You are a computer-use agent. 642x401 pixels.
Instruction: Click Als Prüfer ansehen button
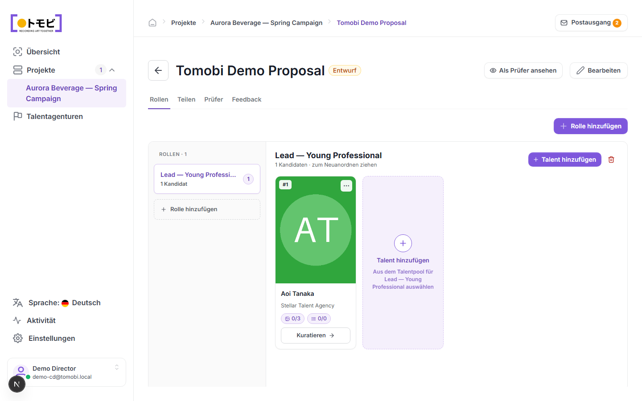point(523,70)
